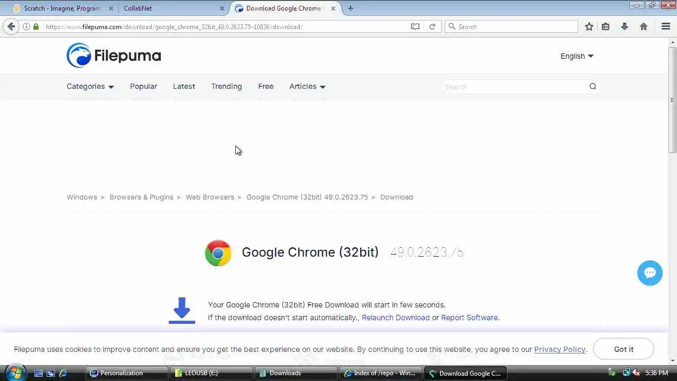The image size is (677, 381).
Task: Click the Report Software link
Action: tap(469, 317)
